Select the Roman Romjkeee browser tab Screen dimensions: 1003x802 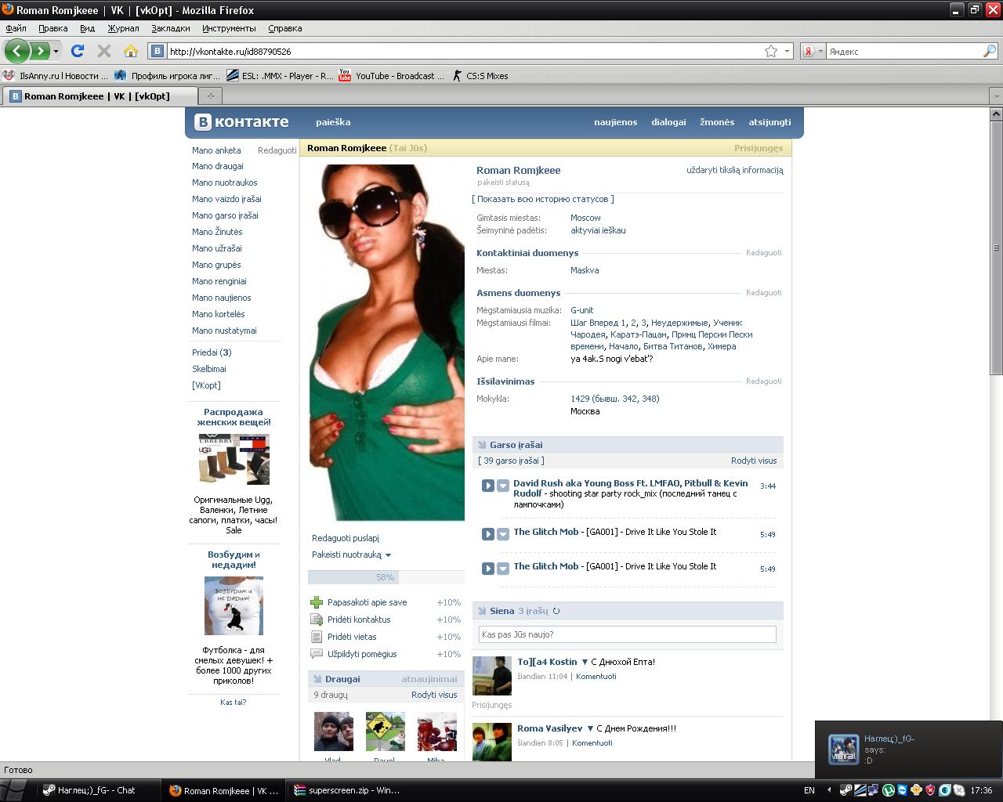point(99,96)
